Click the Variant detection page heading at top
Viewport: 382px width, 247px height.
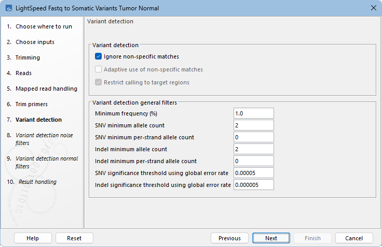point(111,21)
